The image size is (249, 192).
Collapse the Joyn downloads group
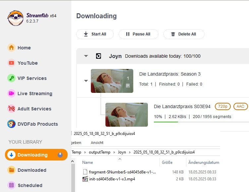(x=86, y=56)
